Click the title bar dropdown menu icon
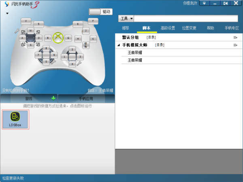Viewport: 243px width, 182px height. point(205,3)
